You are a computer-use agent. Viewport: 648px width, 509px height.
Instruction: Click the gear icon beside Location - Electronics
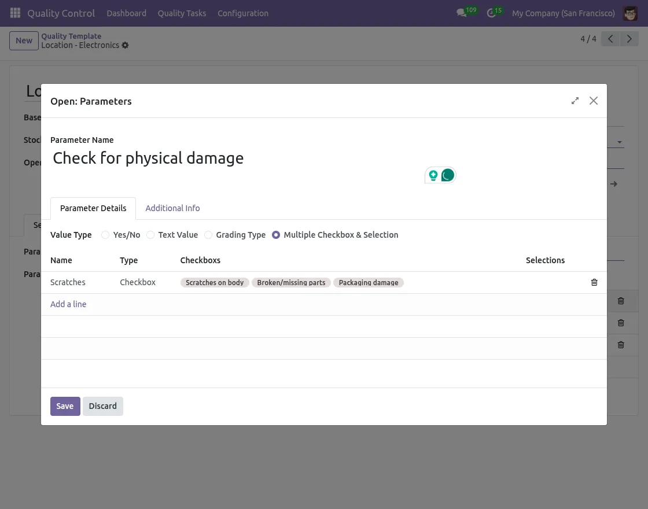[x=125, y=45]
